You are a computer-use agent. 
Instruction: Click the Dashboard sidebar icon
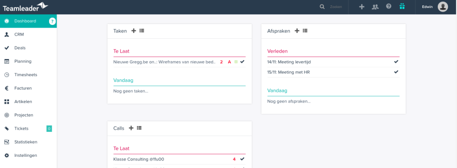[7, 21]
